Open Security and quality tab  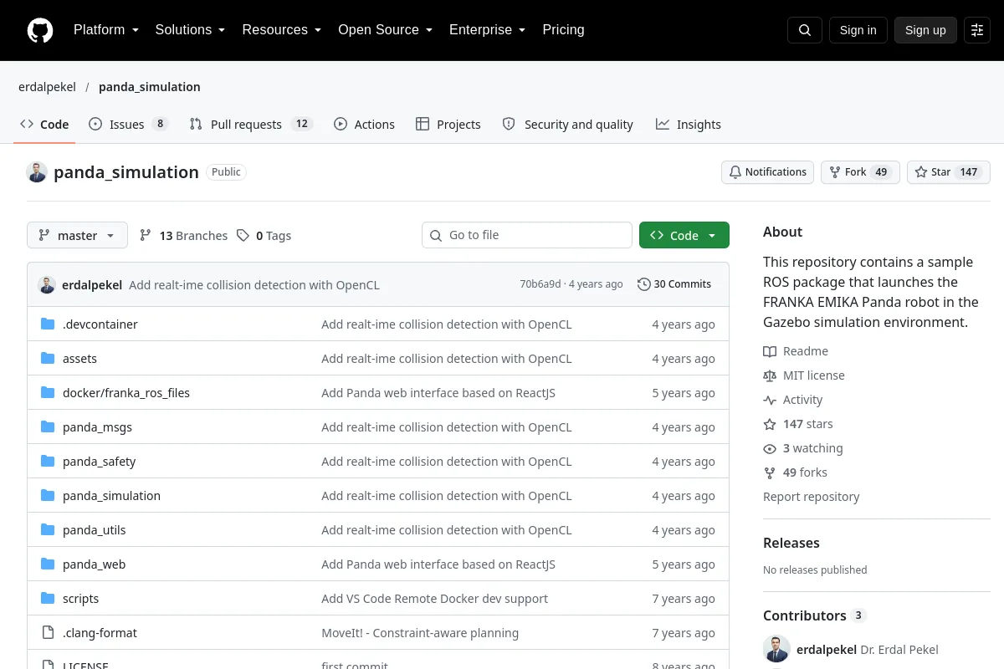[567, 124]
